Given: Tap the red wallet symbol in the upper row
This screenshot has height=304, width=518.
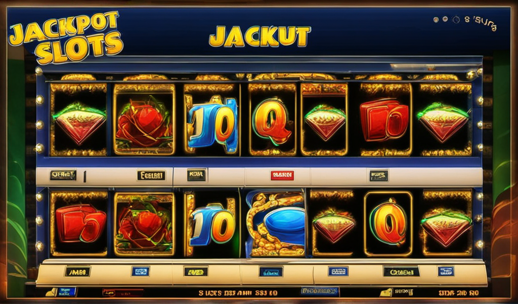Looking at the screenshot, I should (x=384, y=120).
